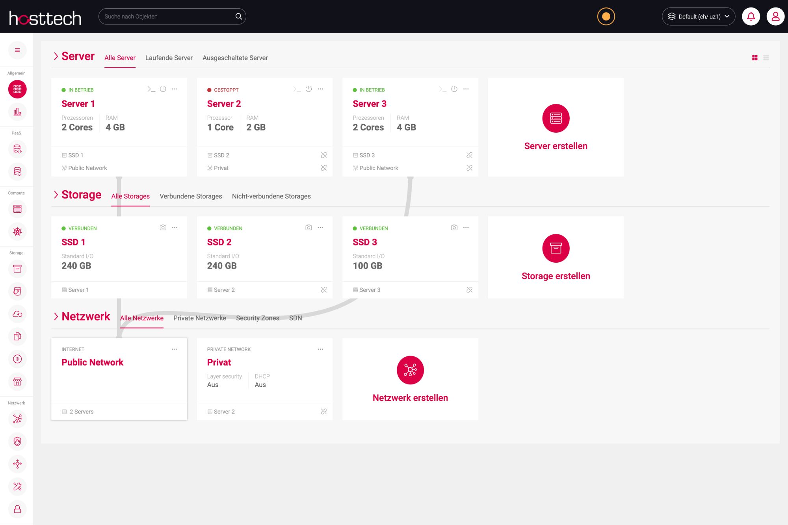Toggle power on Server 2
This screenshot has height=525, width=788.
(309, 89)
